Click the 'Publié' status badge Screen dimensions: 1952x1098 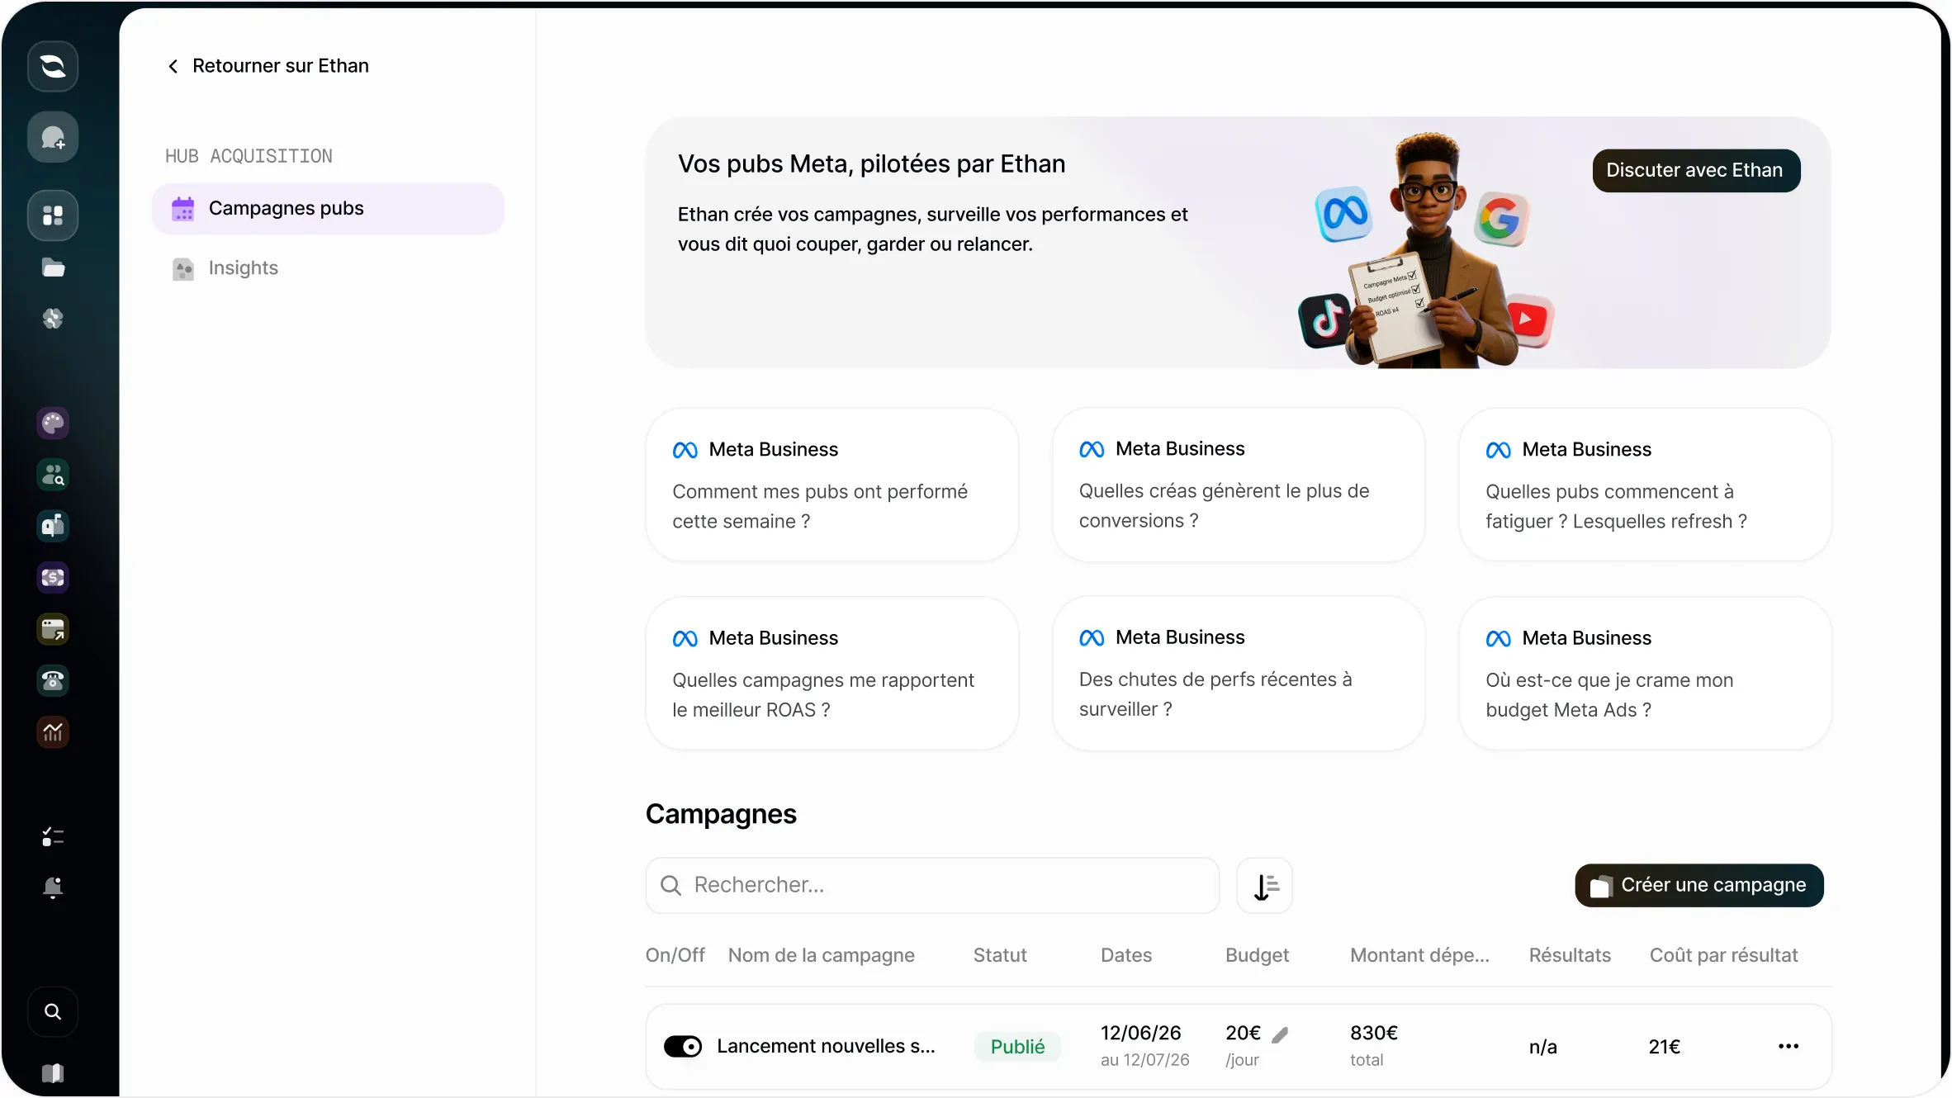[x=1017, y=1047]
